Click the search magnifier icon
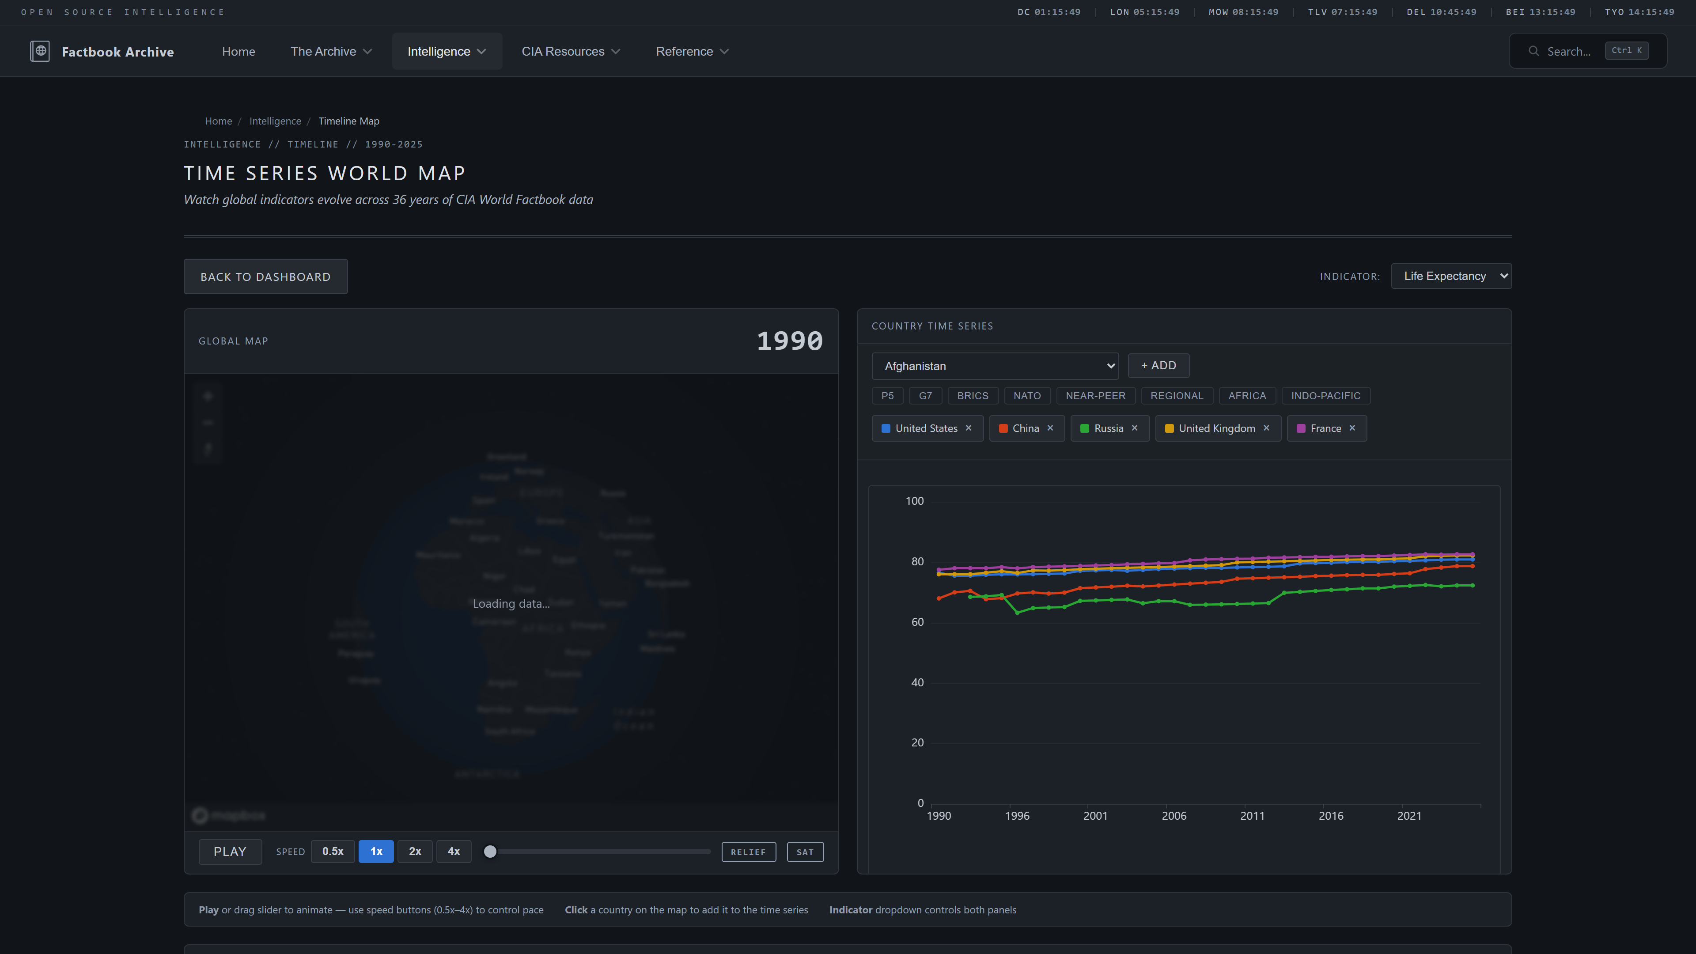The width and height of the screenshot is (1696, 954). click(x=1533, y=51)
